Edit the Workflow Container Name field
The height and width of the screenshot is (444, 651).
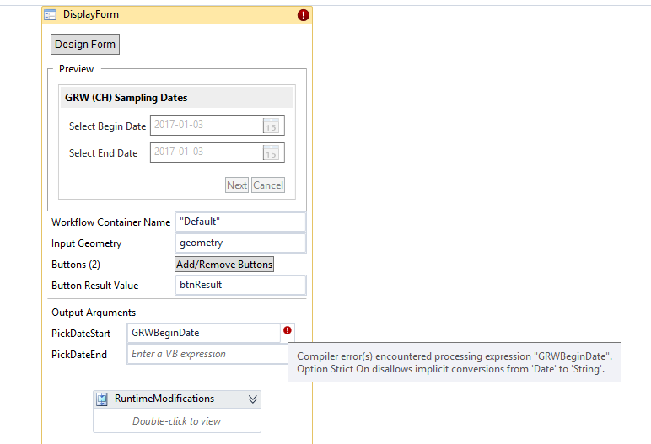tap(241, 222)
